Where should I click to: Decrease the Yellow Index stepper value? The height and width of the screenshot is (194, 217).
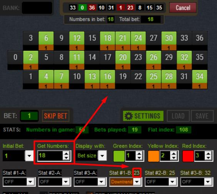[x=174, y=158]
